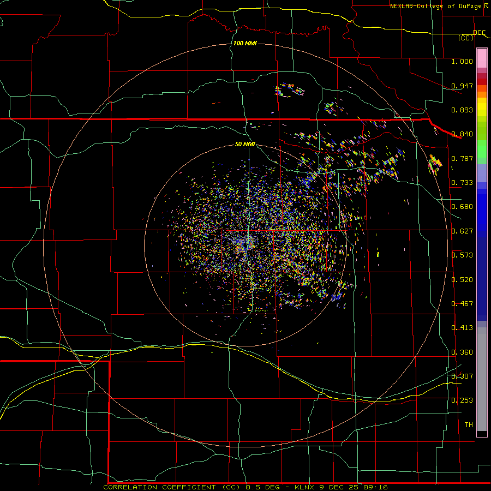Image resolution: width=491 pixels, height=491 pixels.
Task: Select the 0.573 color scale label
Action: tap(462, 255)
